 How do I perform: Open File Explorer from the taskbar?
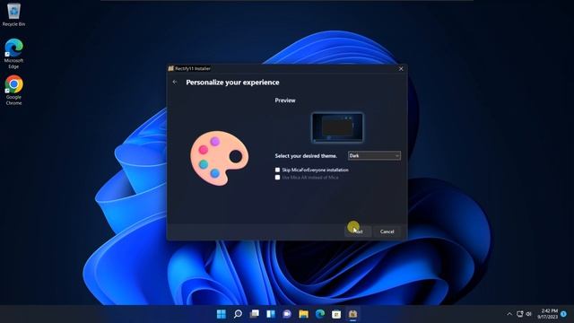303,314
